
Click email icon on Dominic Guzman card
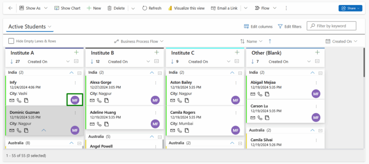[x=12, y=131]
